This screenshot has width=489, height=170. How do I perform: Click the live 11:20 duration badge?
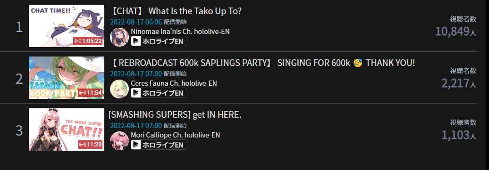point(91,145)
